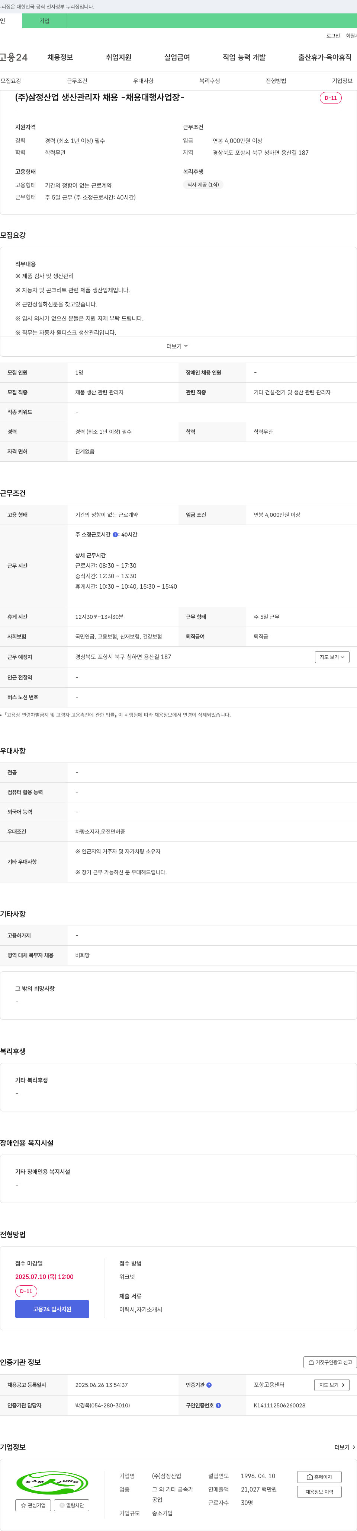Screen dimensions: 357x1531
Task: Toggle the 열람차단 button
Action: 71,1505
